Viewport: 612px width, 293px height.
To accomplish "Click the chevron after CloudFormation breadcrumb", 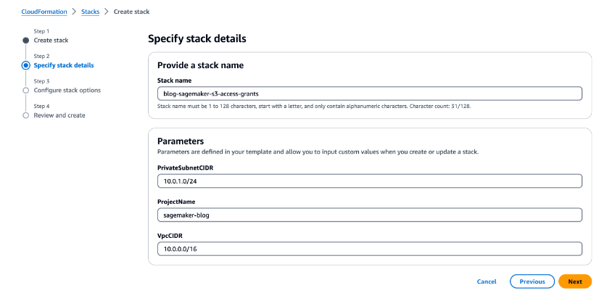I will [x=74, y=12].
